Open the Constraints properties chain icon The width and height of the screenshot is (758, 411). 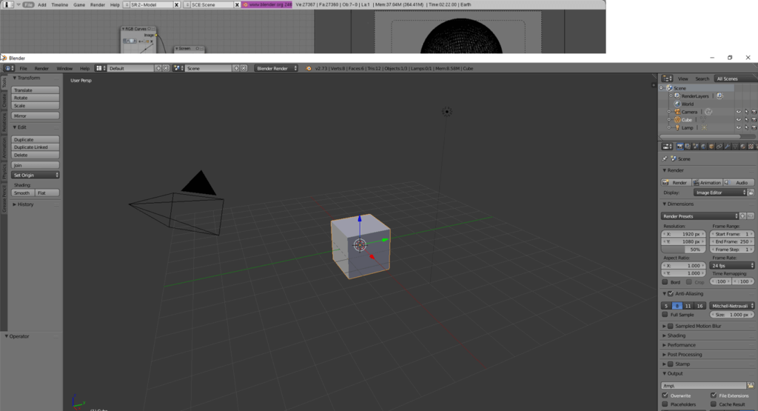720,147
